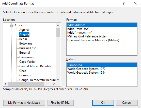Image resolution: width=141 pixels, height=108 pixels.
Task: Choose Universal Transverse Mercator (Meters) format
Action: click(102, 40)
